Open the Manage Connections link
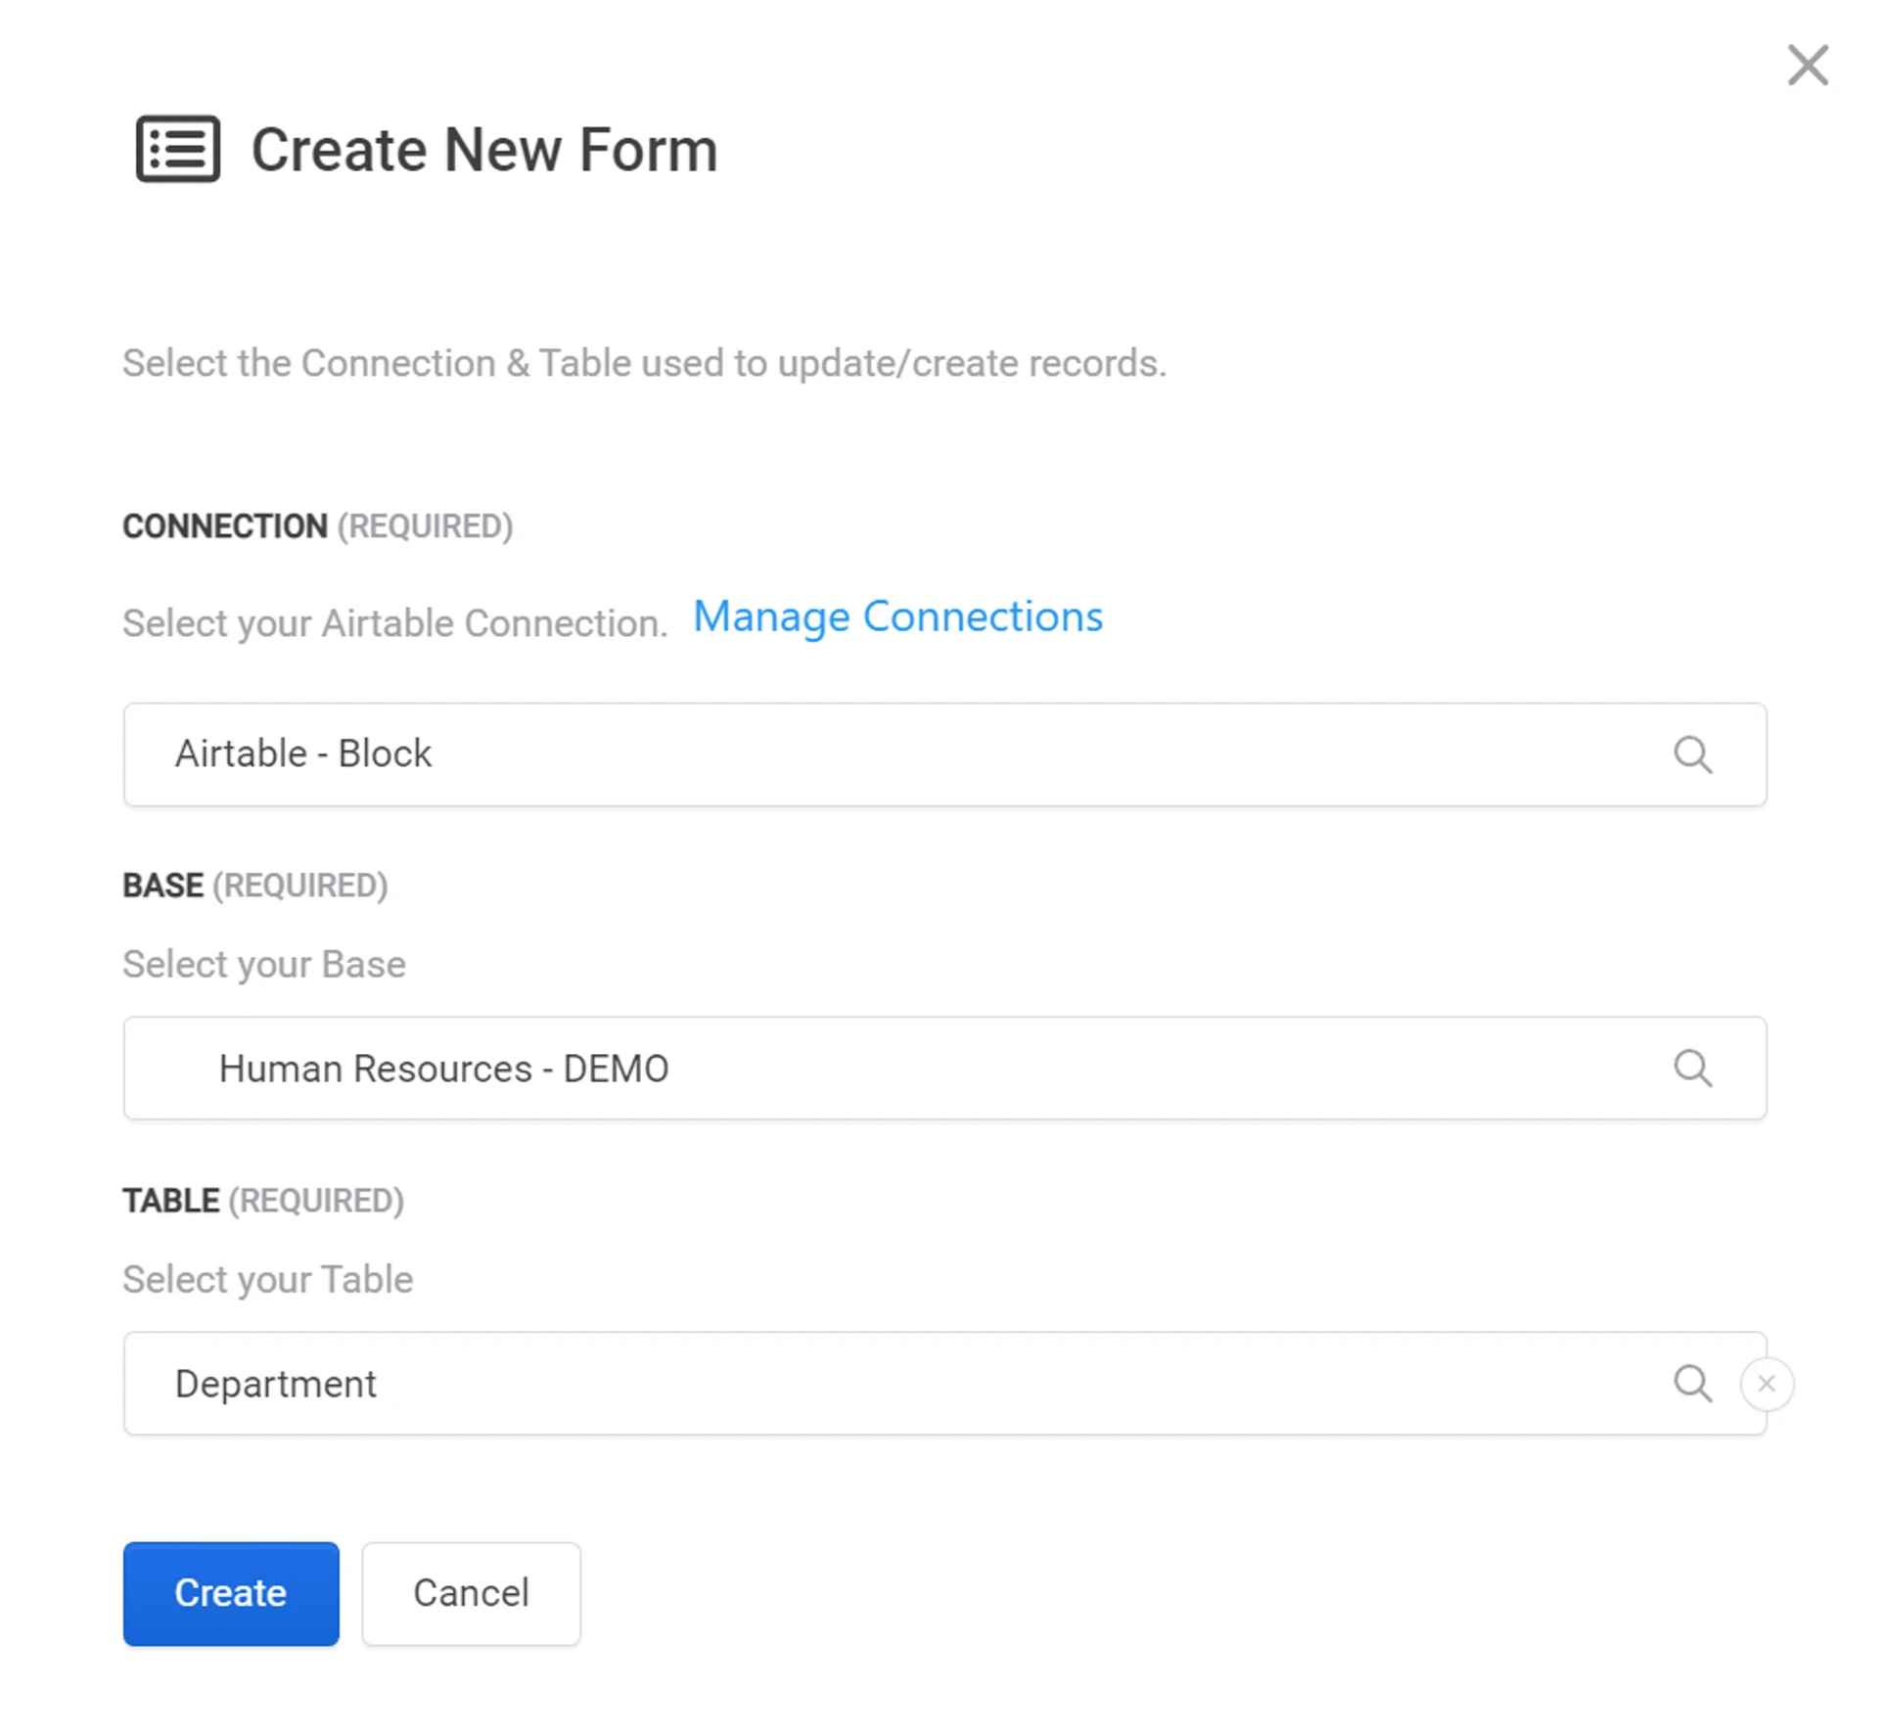The height and width of the screenshot is (1734, 1879). (897, 617)
